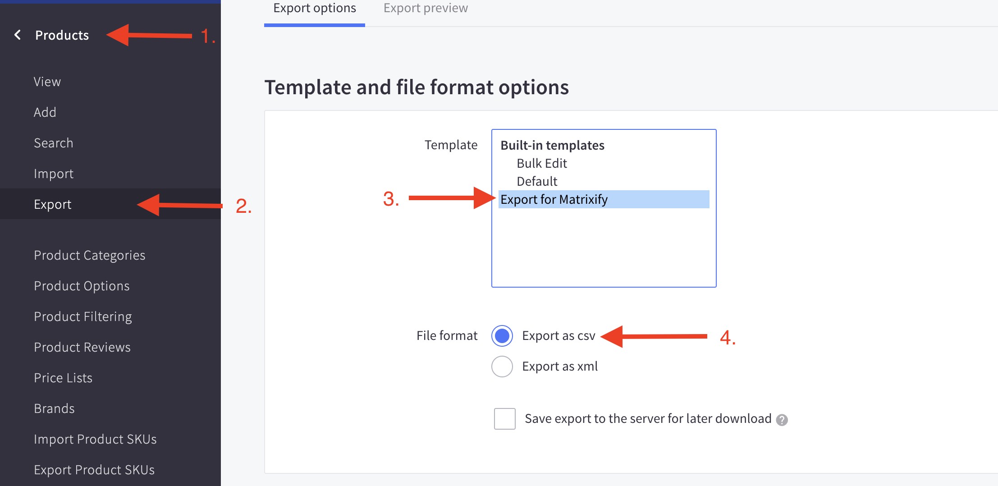Choose the Export for Matrixify template
This screenshot has height=486, width=998.
coord(554,199)
